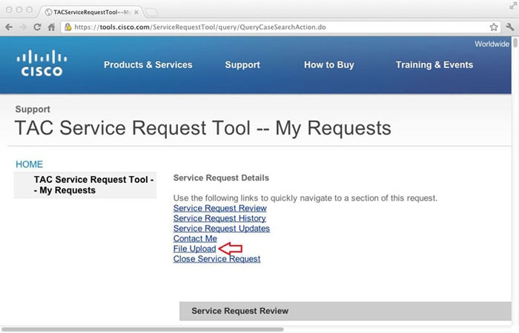
Task: Open a new browser tab
Action: pos(151,13)
